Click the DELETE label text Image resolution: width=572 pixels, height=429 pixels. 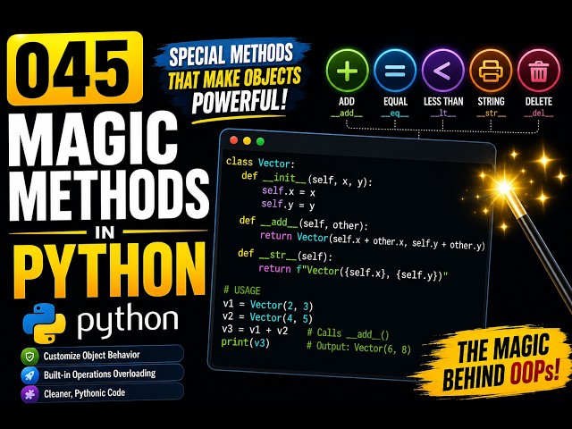539,101
